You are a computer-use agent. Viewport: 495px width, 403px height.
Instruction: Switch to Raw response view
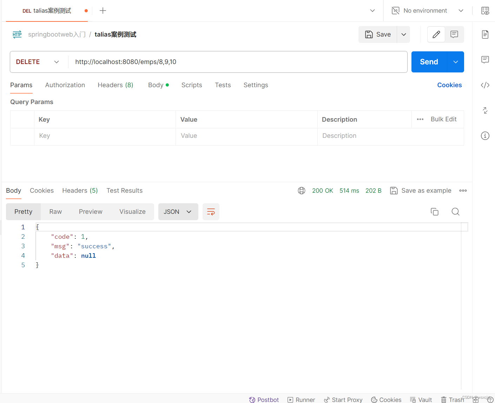(x=55, y=212)
